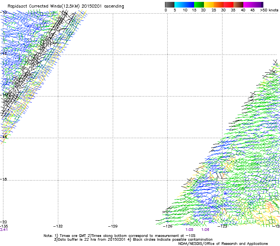Select the red 30-35 knots legend swatch

[229, 5]
